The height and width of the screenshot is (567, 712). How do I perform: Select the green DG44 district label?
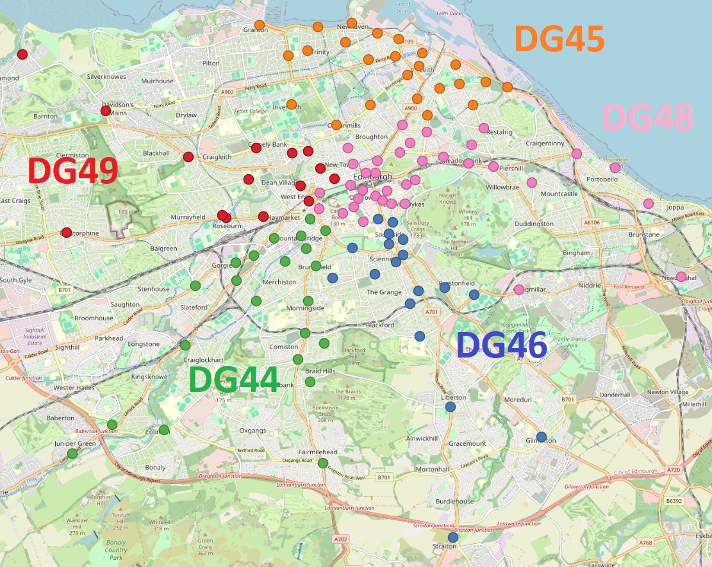pos(234,379)
